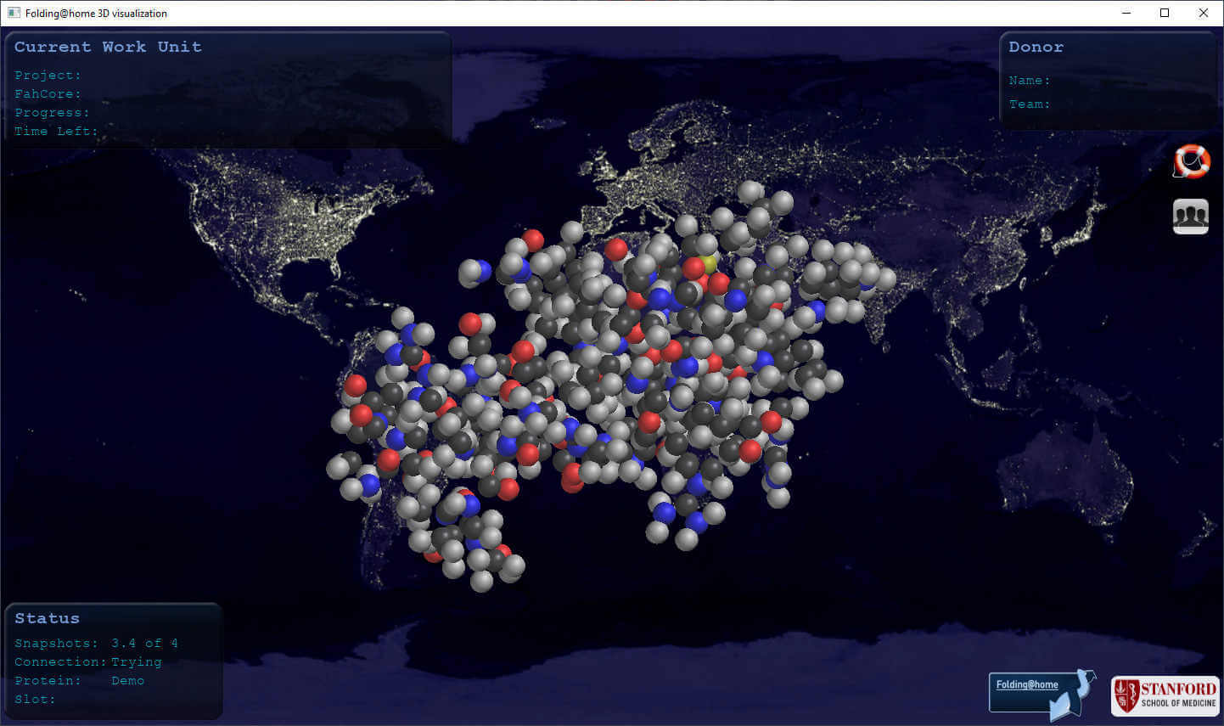Viewport: 1224px width, 726px height.
Task: Click the 'Slot:' label
Action: click(35, 700)
